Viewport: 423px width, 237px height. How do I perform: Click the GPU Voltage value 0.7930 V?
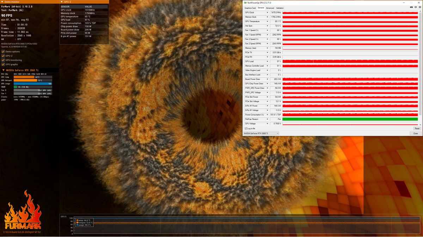276,124
